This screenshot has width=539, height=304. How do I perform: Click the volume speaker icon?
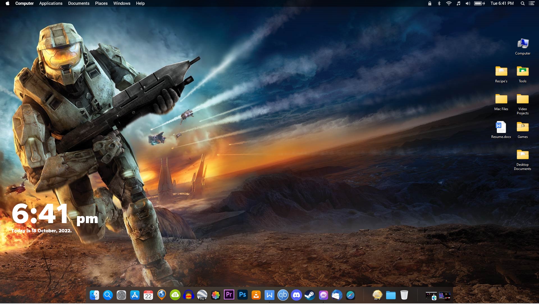[468, 3]
